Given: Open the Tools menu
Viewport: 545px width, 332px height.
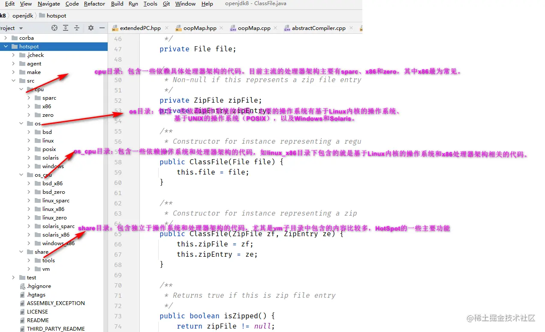Looking at the screenshot, I should [150, 4].
